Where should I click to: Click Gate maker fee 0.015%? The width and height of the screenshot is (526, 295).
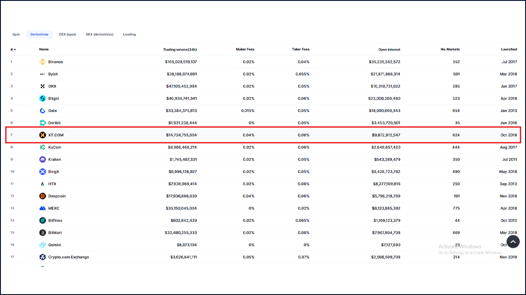point(248,111)
